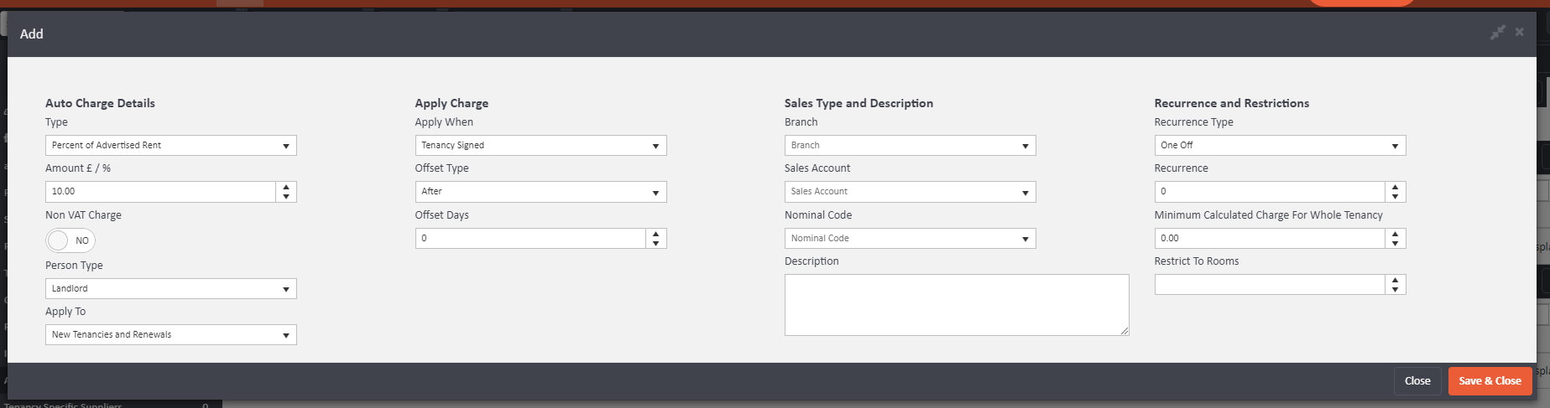The height and width of the screenshot is (408, 1550).
Task: Expand the Person Type dropdown
Action: click(x=170, y=289)
